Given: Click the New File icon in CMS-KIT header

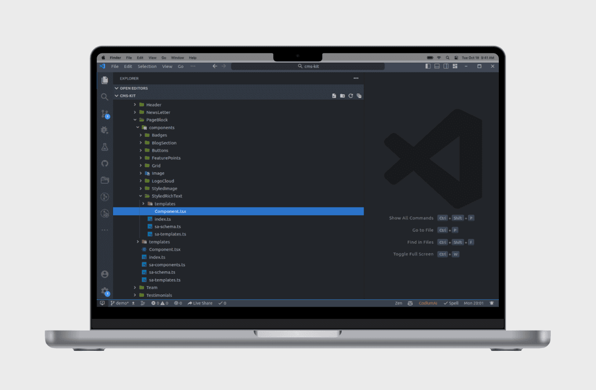Looking at the screenshot, I should 334,96.
